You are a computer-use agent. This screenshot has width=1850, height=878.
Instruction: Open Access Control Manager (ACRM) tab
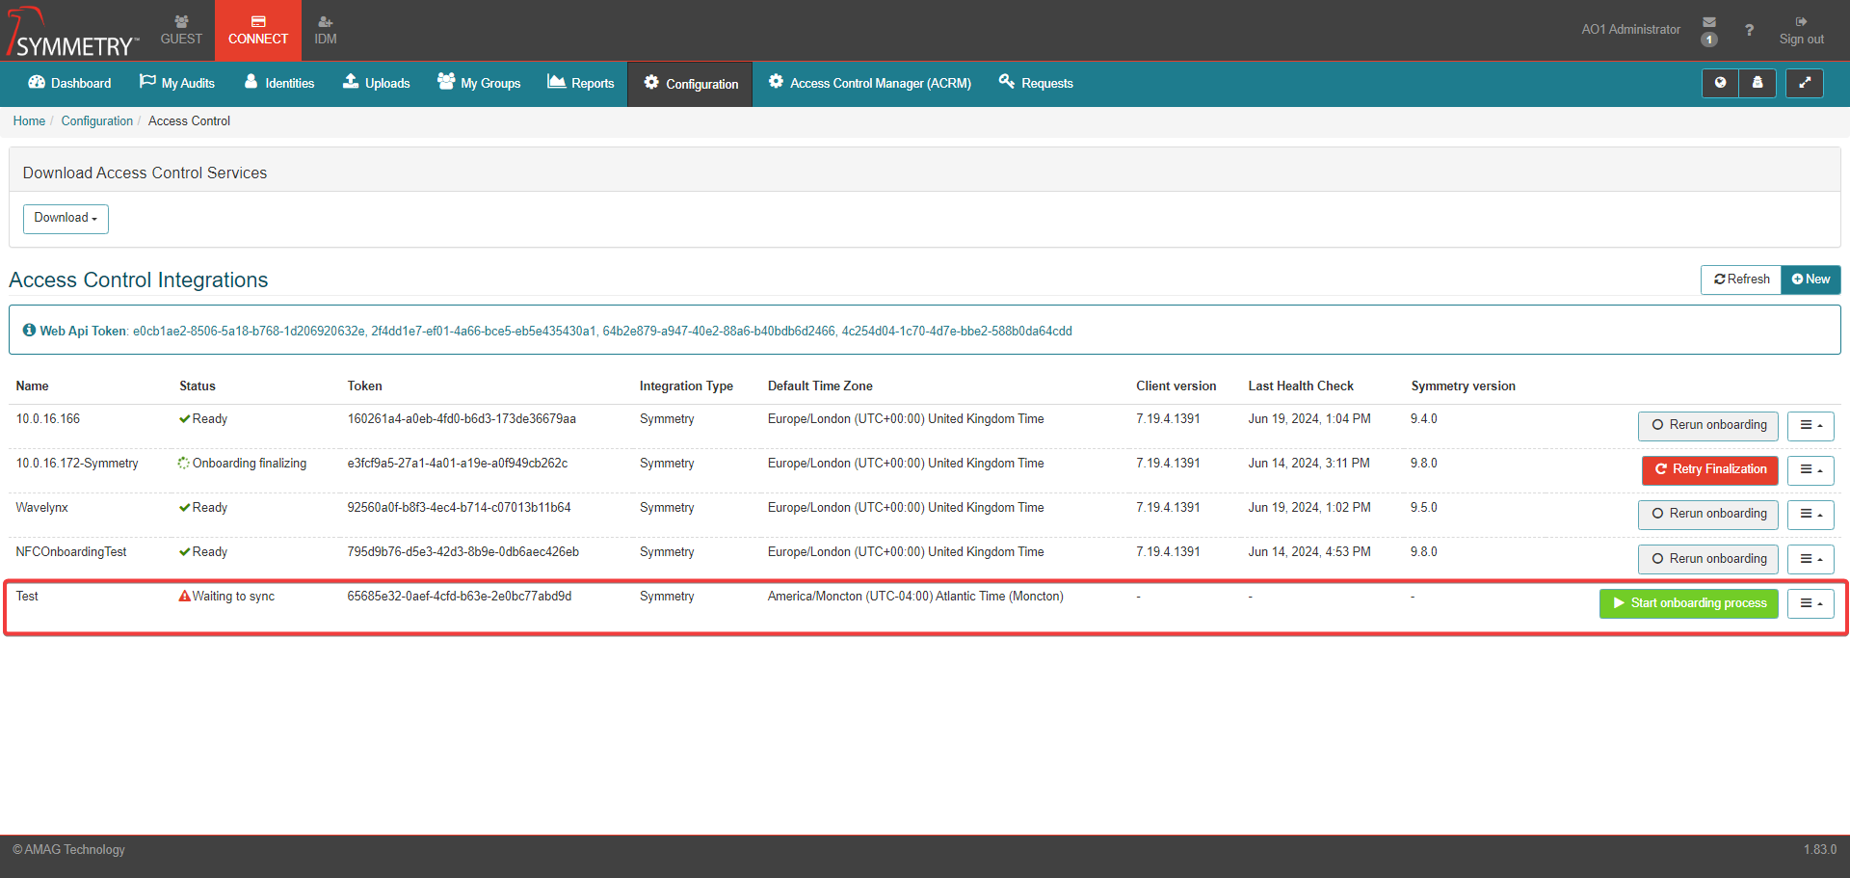pyautogui.click(x=869, y=83)
